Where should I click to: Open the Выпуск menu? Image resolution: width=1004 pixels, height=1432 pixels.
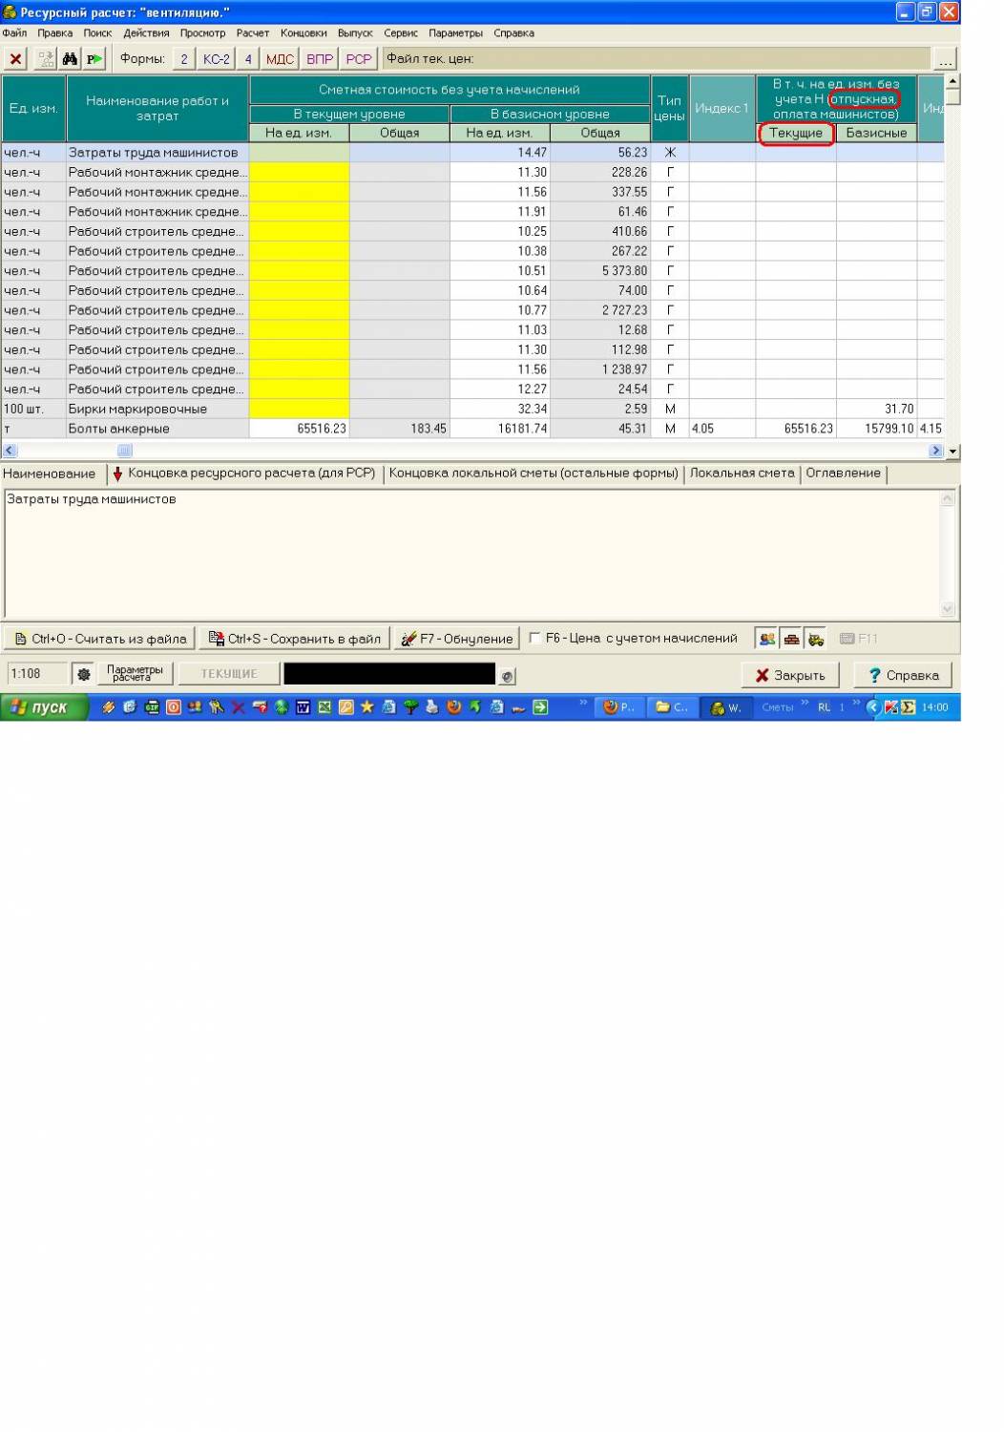tap(355, 32)
